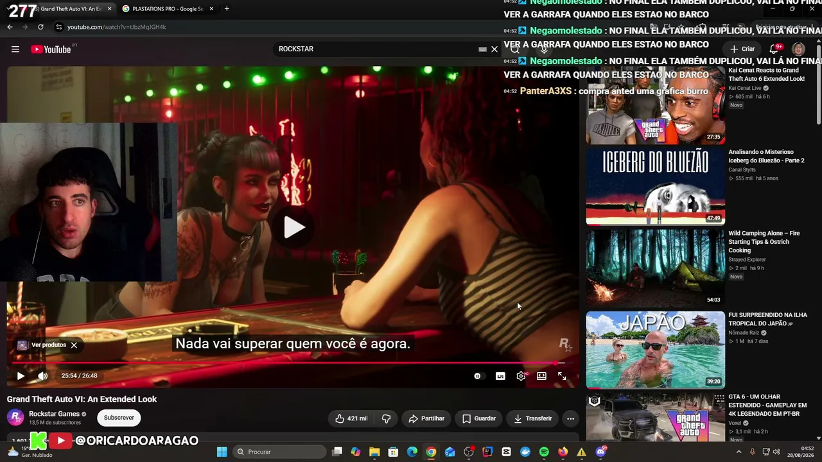Mute the video volume
The width and height of the screenshot is (822, 462).
42,376
